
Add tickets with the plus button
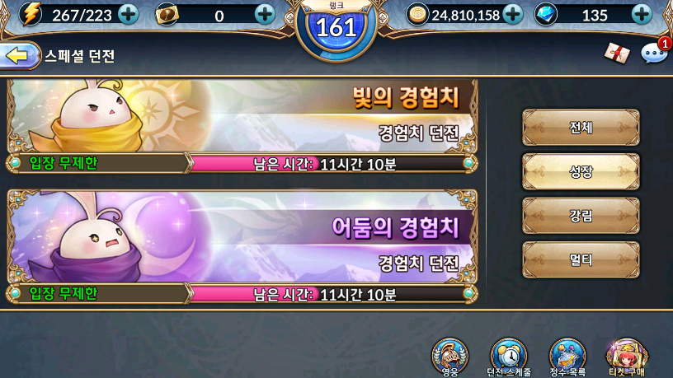click(265, 15)
